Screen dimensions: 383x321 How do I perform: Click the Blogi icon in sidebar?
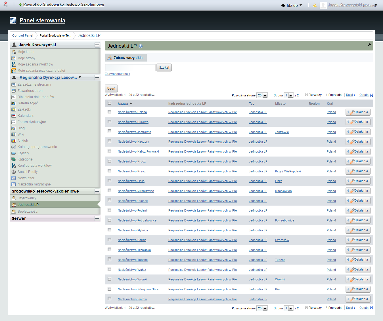[14, 128]
